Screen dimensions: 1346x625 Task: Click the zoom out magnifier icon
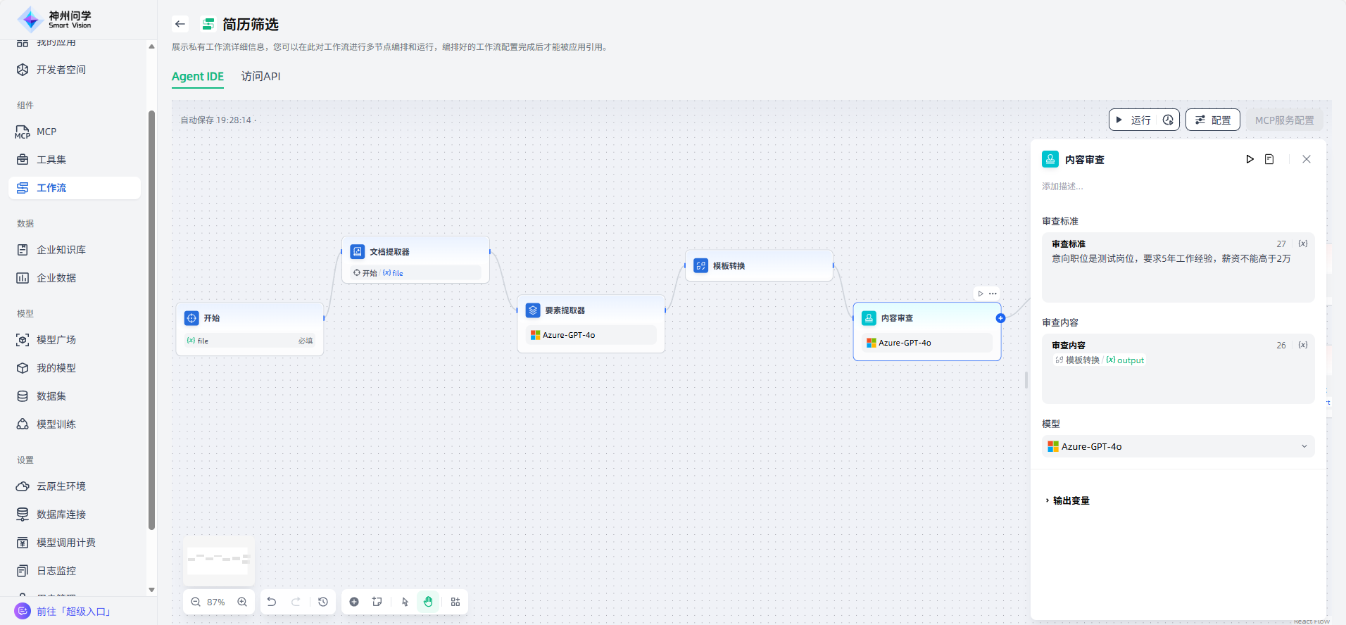pos(196,602)
